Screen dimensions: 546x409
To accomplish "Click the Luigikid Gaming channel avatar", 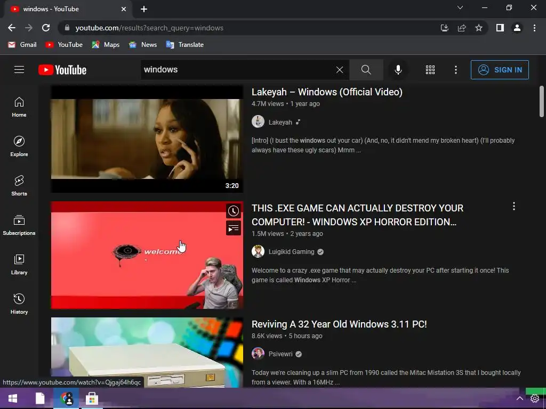I will [258, 251].
